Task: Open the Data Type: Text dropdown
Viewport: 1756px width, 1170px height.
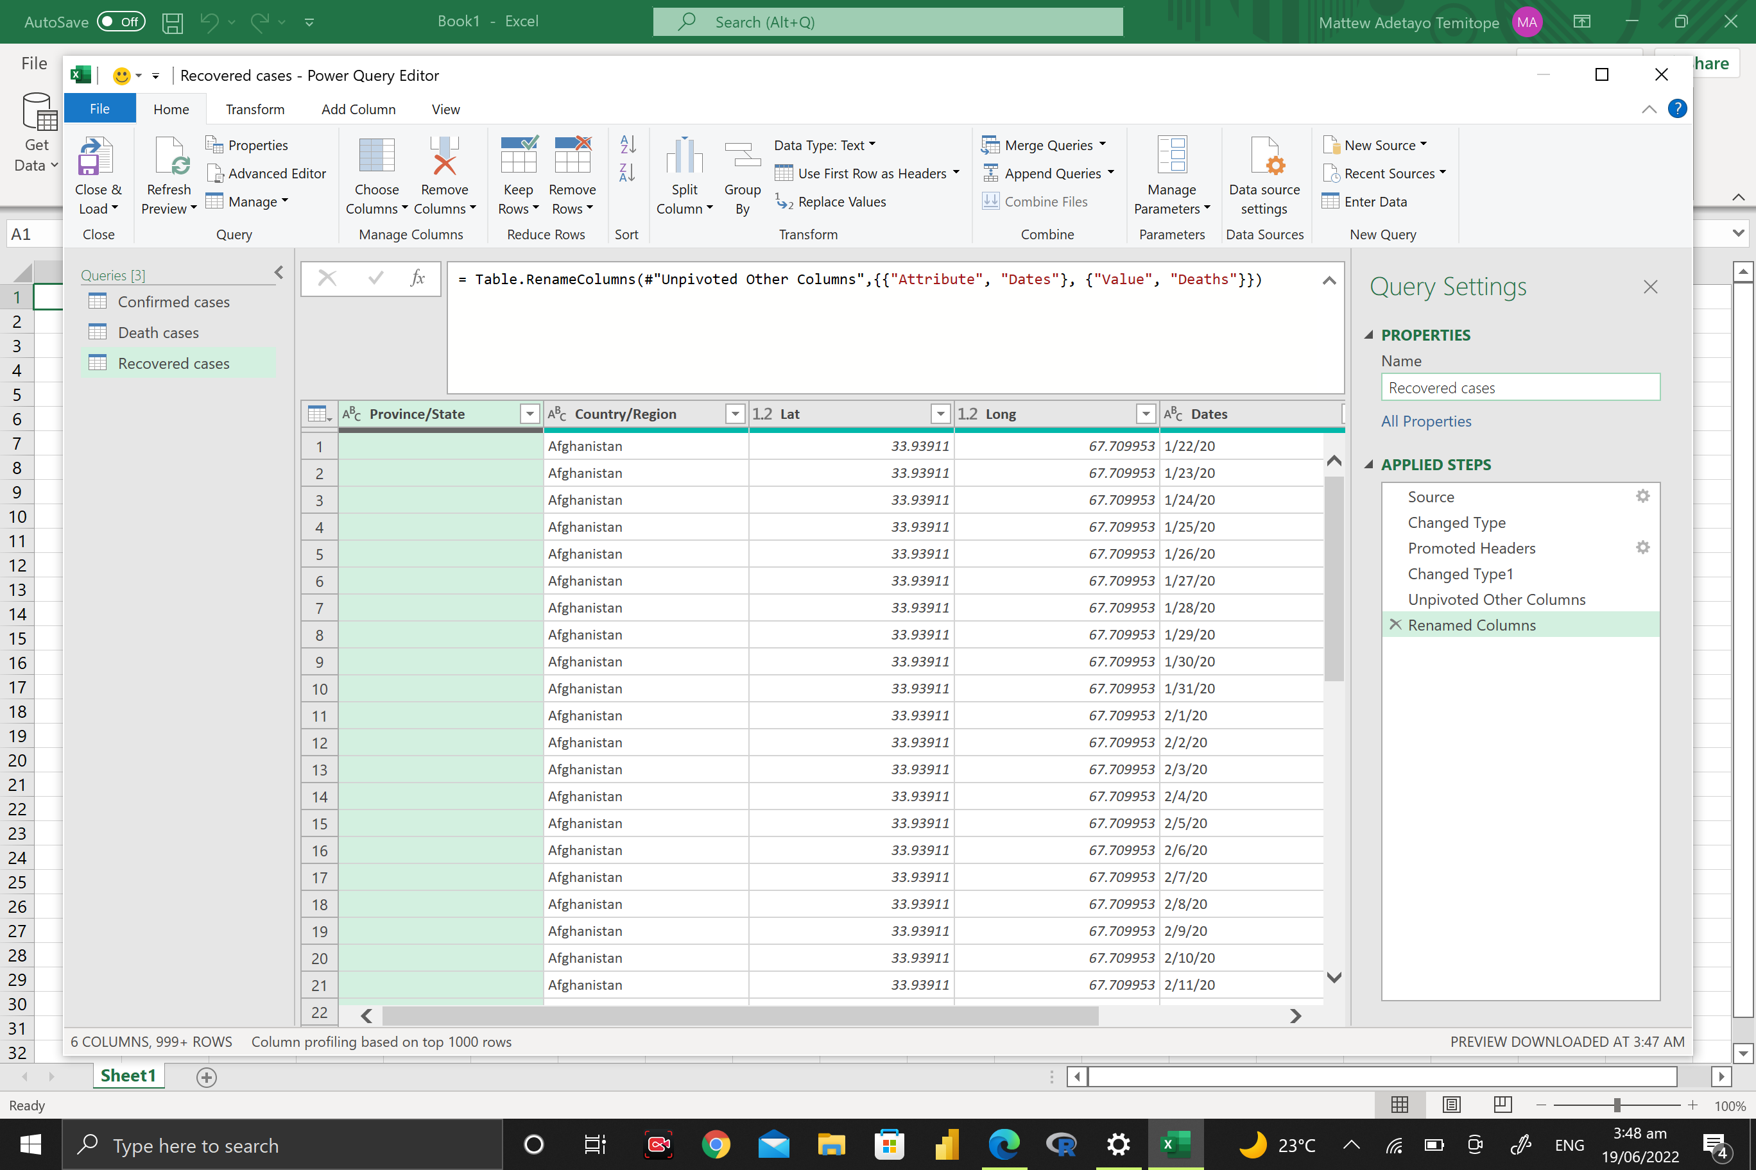Action: click(x=824, y=145)
